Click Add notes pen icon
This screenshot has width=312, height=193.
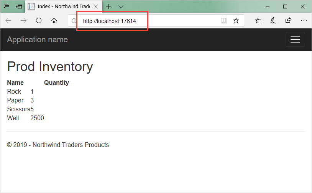click(x=273, y=20)
